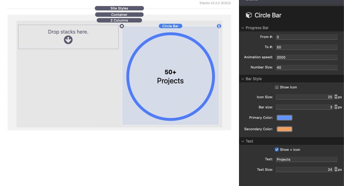
Task: Click the Text Size stepper arrows
Action: (336, 170)
